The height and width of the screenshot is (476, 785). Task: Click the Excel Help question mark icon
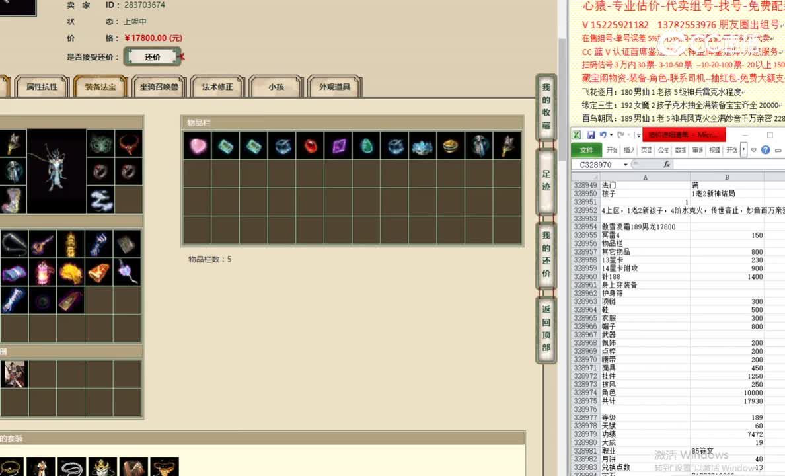click(765, 149)
